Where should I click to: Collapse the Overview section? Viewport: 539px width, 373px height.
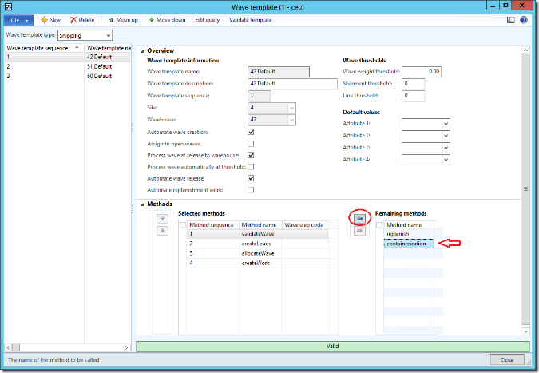141,50
